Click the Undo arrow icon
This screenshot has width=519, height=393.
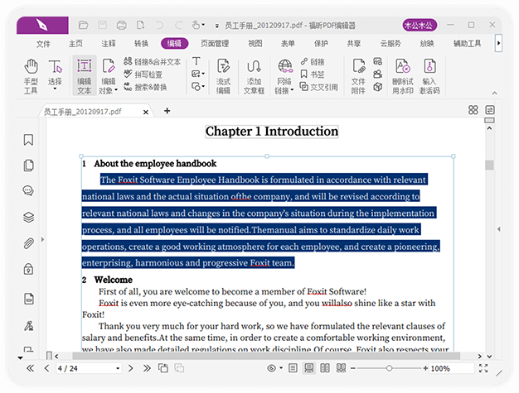click(x=159, y=25)
